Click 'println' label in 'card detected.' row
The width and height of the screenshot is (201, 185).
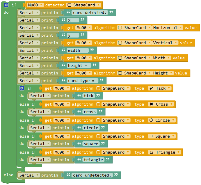[x=50, y=13]
